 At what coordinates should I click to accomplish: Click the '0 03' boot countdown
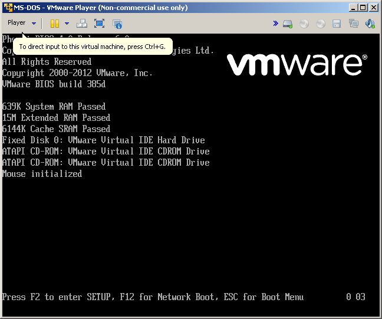click(x=355, y=297)
